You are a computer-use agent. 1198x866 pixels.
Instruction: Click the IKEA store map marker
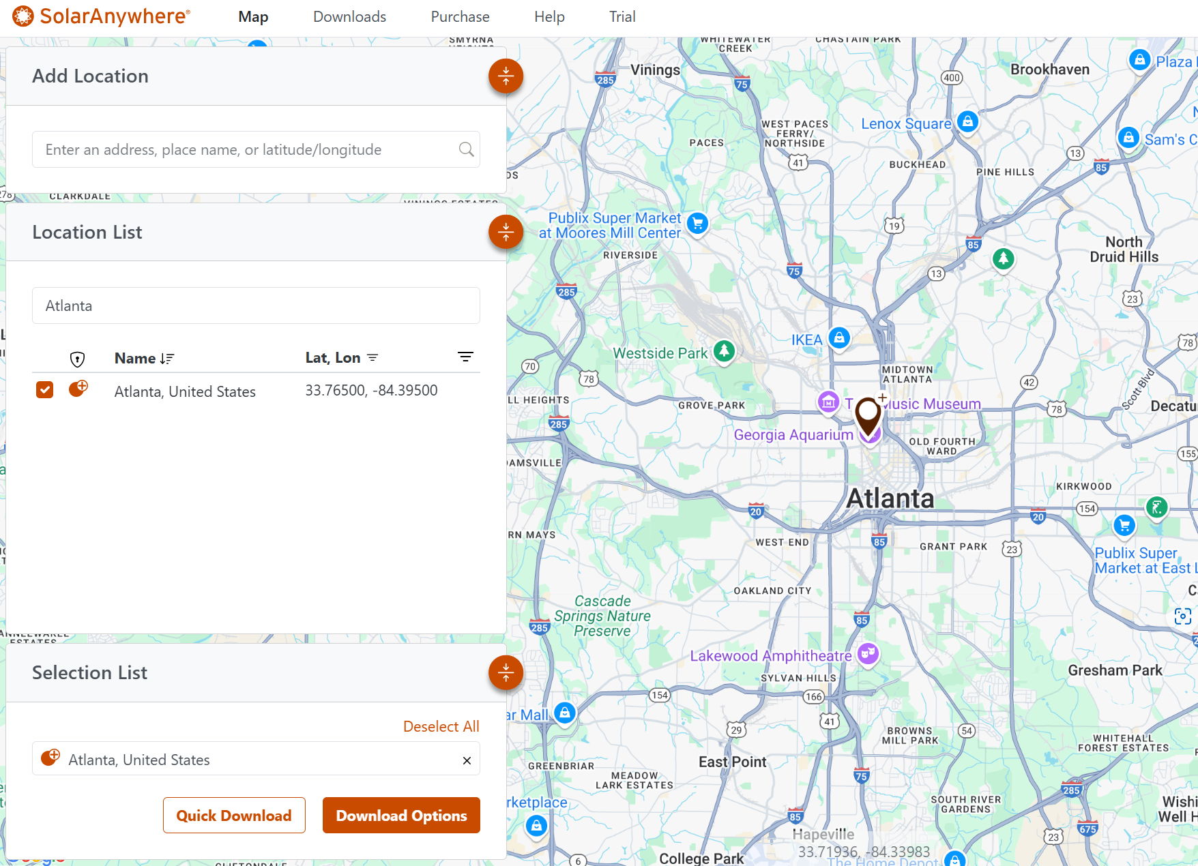(839, 338)
